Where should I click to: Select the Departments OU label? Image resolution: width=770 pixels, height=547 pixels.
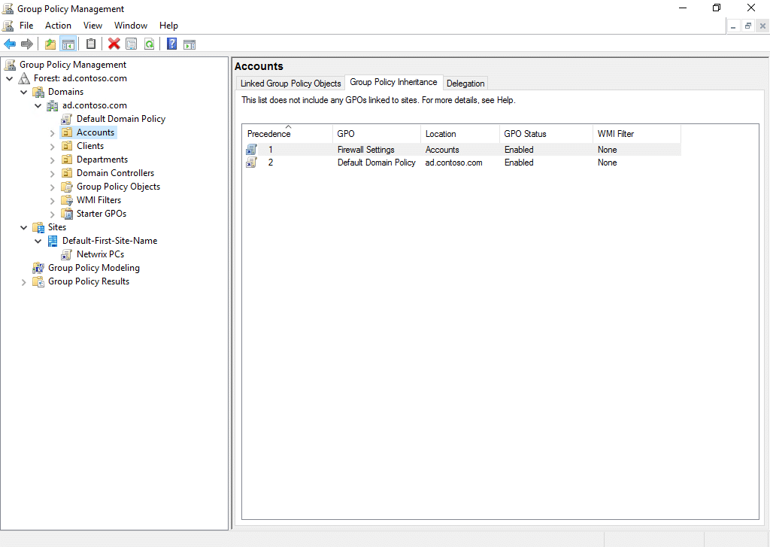pos(102,160)
